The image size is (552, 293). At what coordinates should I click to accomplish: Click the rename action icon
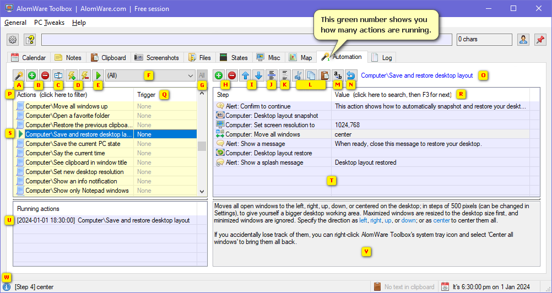coord(58,75)
